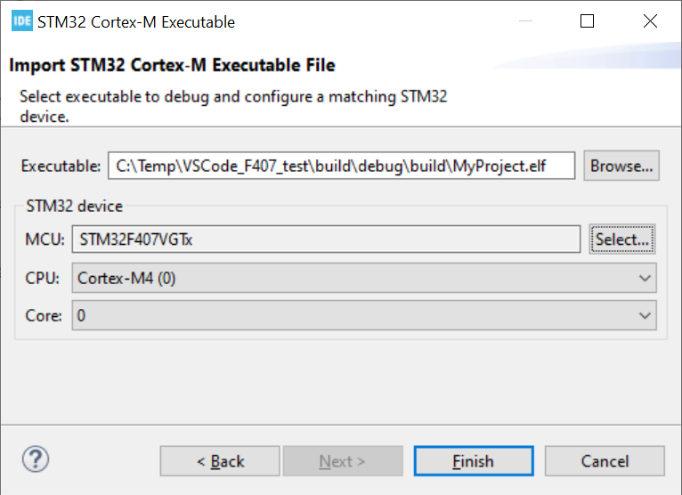682x495 pixels.
Task: Open help with the question mark icon
Action: pos(35,459)
